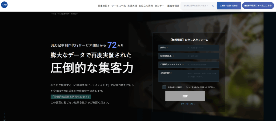The height and width of the screenshot is (121, 276).
Task: Go to 支援実績 page
Action: (x=132, y=6)
